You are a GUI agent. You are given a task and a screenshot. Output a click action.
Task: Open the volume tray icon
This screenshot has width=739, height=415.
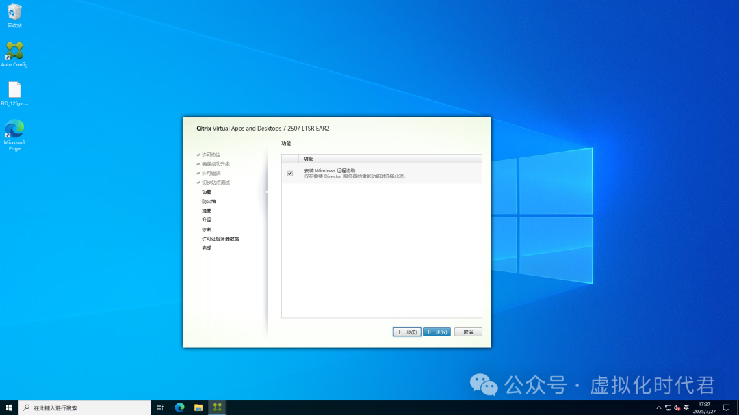(x=677, y=408)
